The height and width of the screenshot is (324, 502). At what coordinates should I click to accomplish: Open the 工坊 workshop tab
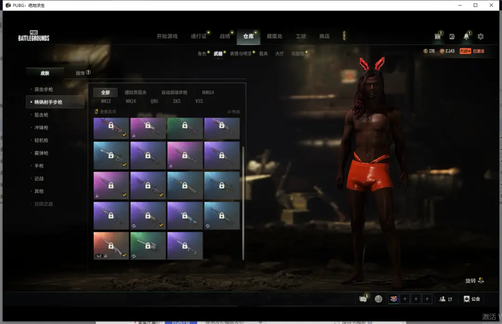point(301,36)
